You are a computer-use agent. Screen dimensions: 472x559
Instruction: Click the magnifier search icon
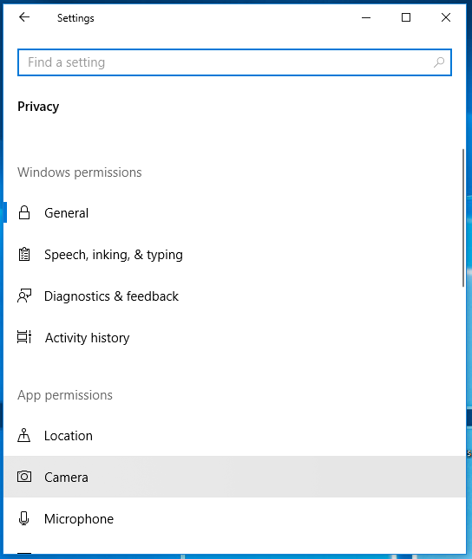(439, 62)
